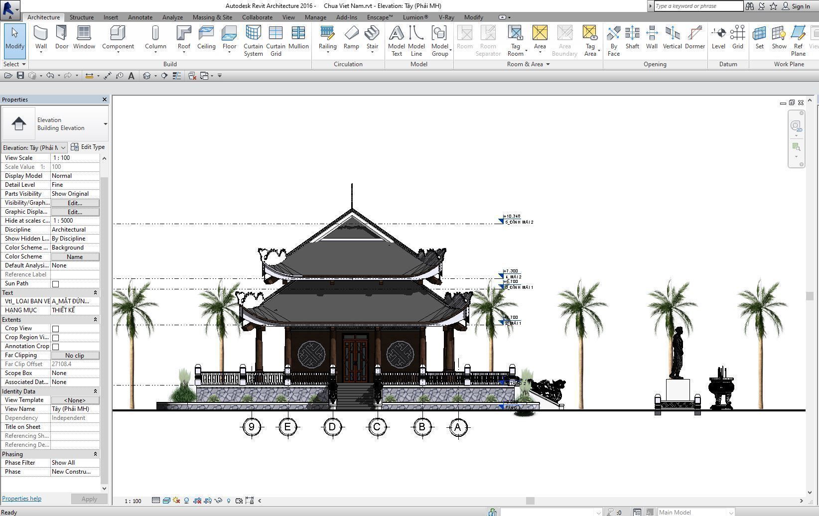The width and height of the screenshot is (819, 516).
Task: Collapse the Text properties section
Action: coord(95,293)
